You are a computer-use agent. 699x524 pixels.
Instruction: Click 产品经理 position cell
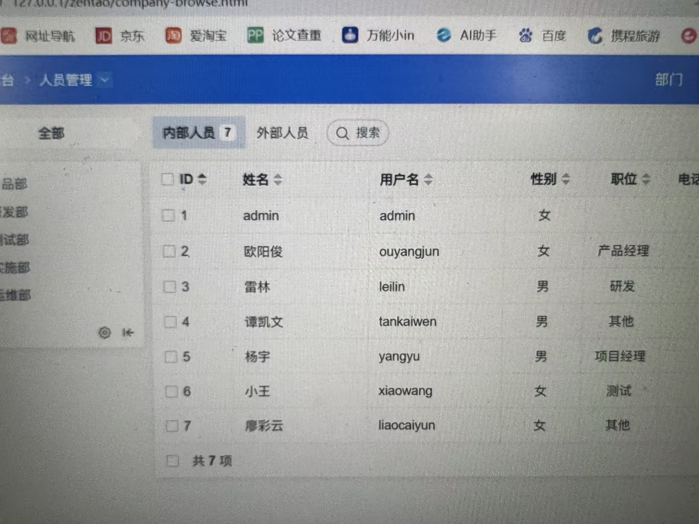pos(623,251)
